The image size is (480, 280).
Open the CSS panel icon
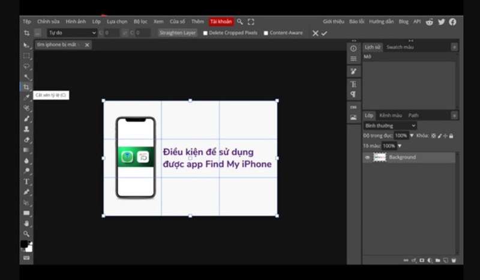(x=353, y=107)
